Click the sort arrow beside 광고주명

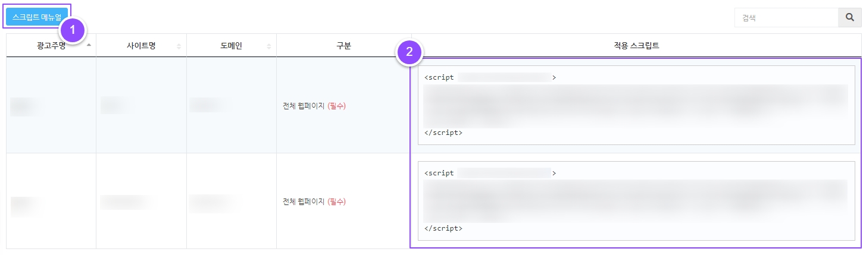point(89,46)
